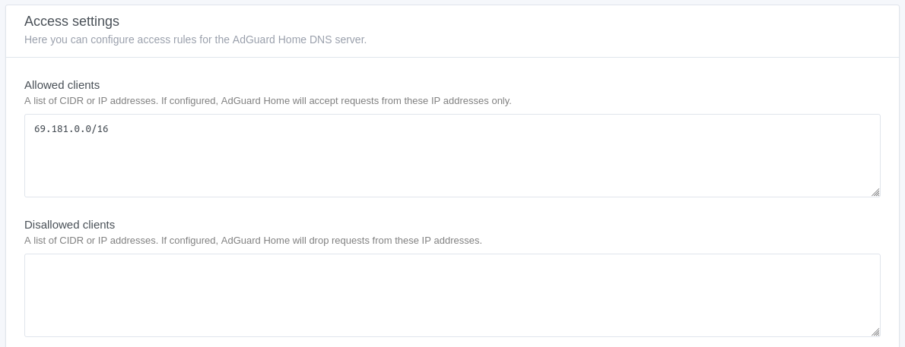
Task: Click the Disallowed clients textarea resize grip
Action: click(x=875, y=332)
